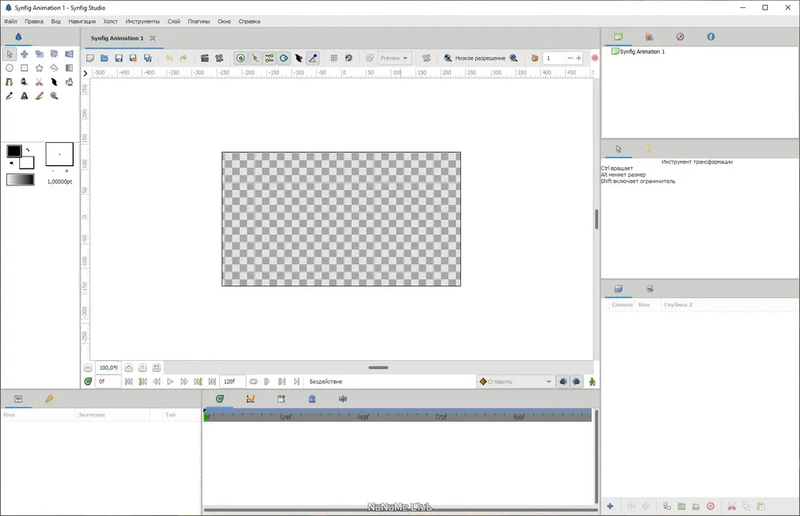Screen dimensions: 800x516
Task: Open render settings clapperboard icon
Action: 205,58
